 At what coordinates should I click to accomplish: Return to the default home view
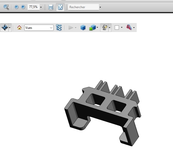pyautogui.click(x=19, y=28)
